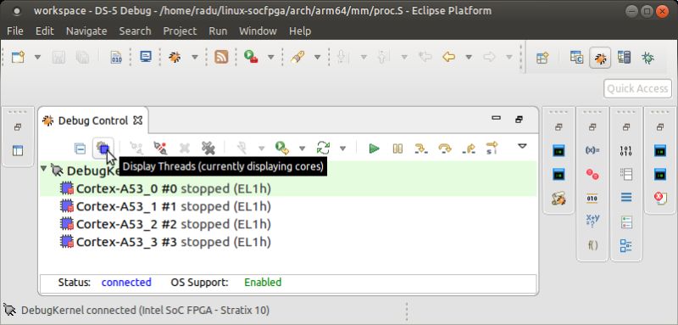The image size is (678, 325).
Task: Click the Step Over Source Line icon
Action: coord(444,148)
